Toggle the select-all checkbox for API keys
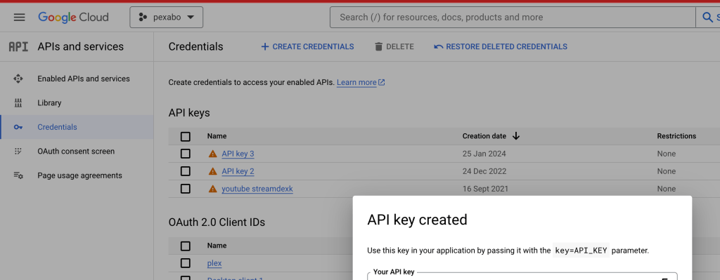The image size is (720, 280). coord(186,137)
